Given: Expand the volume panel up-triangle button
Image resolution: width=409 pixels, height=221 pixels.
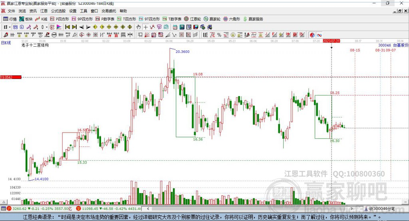Looking at the screenshot, I should [4, 202].
